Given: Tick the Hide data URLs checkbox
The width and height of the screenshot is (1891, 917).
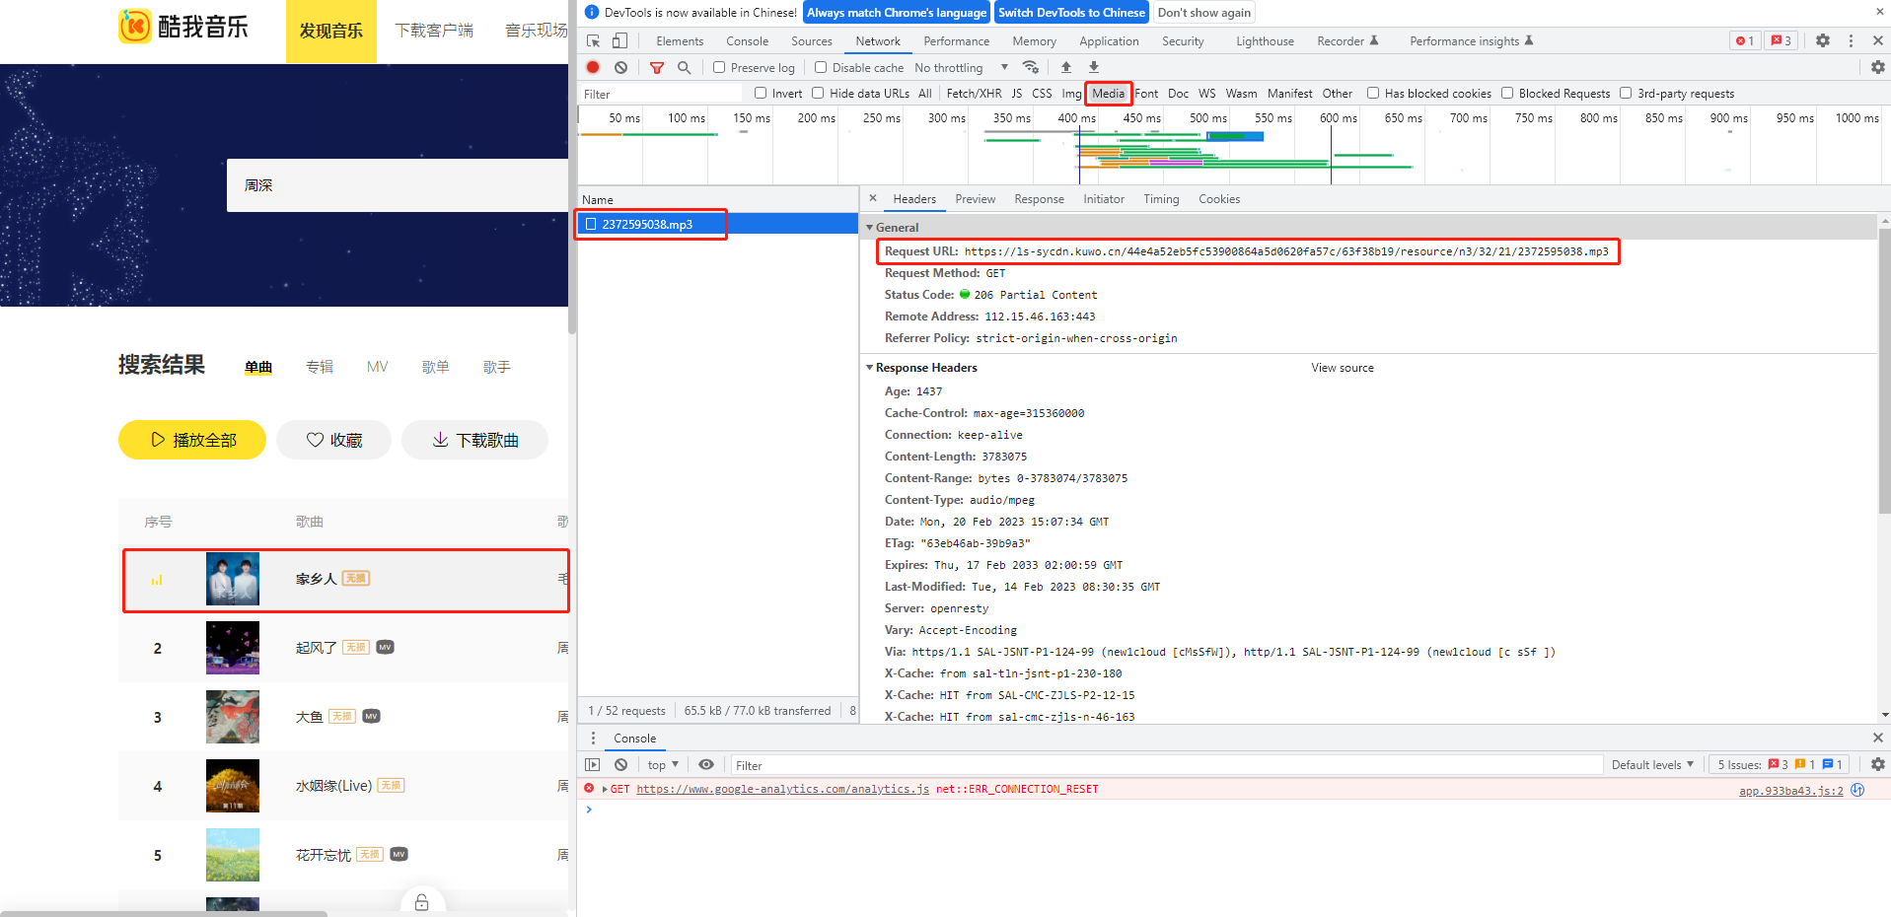Looking at the screenshot, I should (818, 93).
